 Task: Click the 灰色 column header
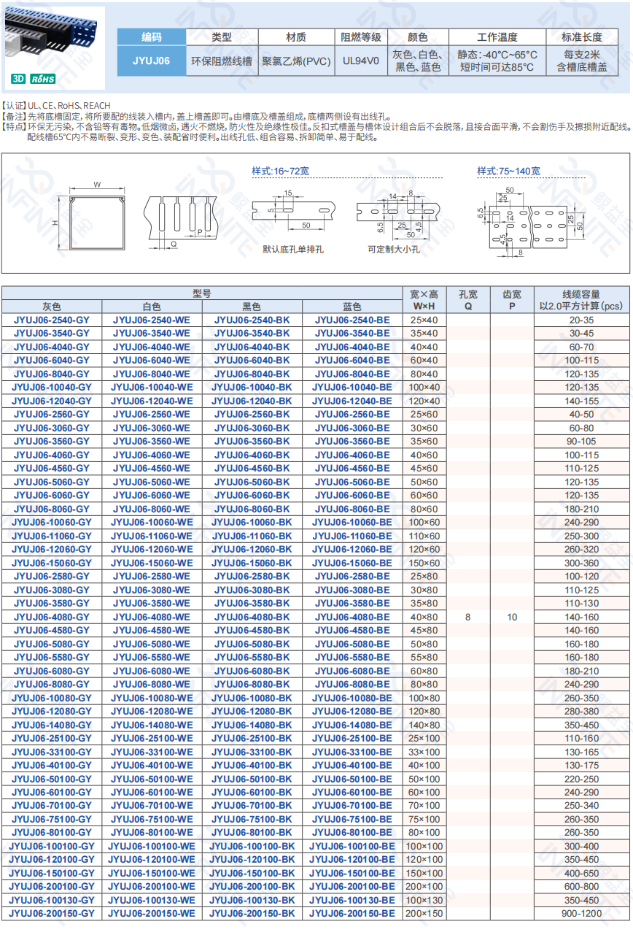(x=52, y=307)
